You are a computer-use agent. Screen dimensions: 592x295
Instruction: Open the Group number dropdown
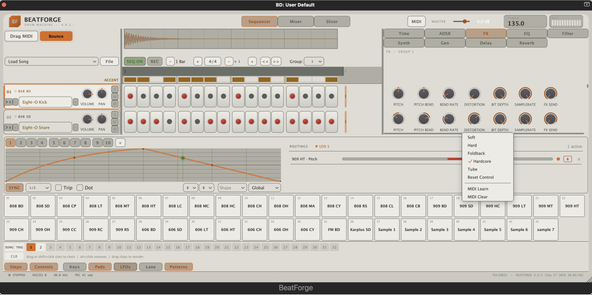314,62
